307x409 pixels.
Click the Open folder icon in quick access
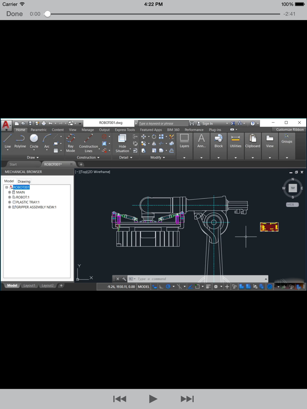23,123
